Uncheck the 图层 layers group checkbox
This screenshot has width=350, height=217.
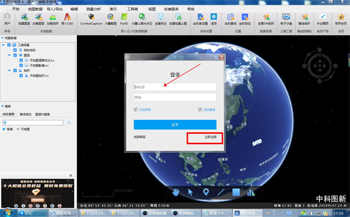coord(15,55)
